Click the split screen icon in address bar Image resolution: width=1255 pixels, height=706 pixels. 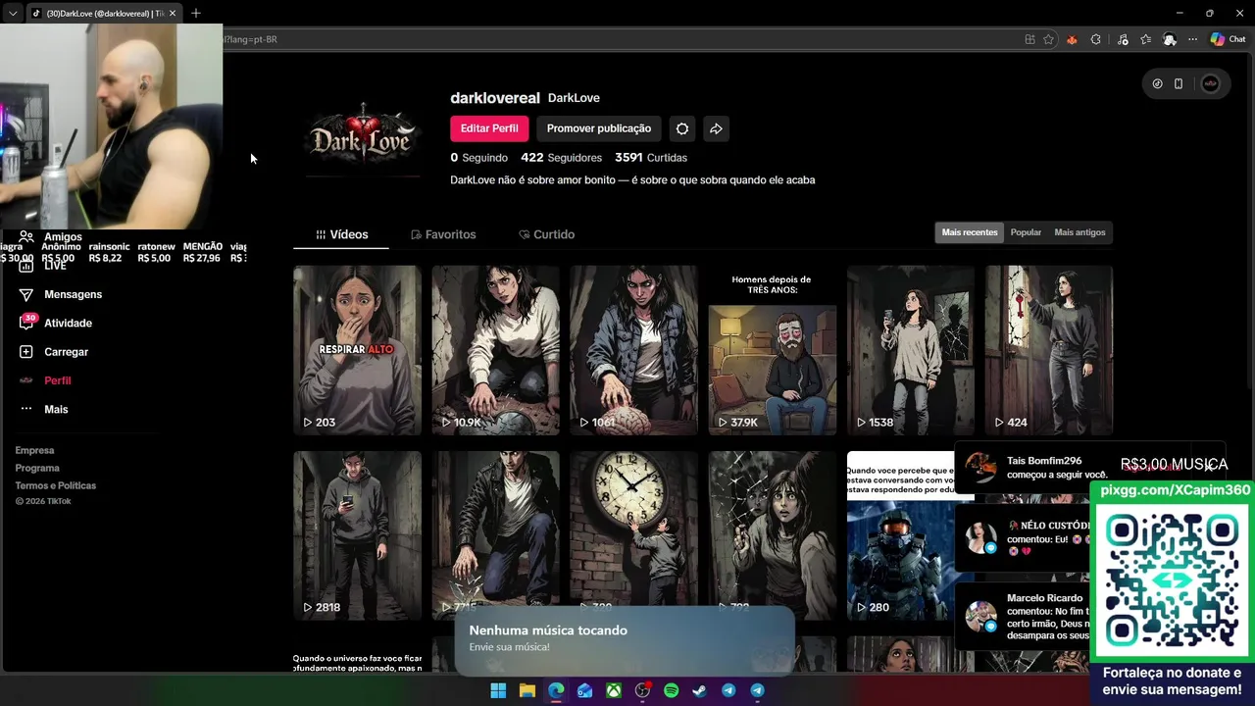coord(1029,39)
